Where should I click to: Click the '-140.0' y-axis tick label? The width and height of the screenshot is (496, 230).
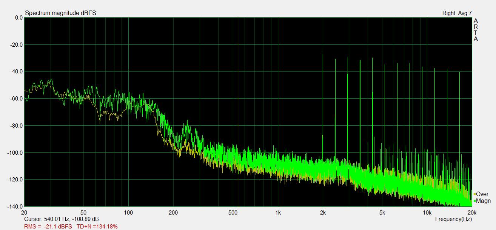pos(15,207)
